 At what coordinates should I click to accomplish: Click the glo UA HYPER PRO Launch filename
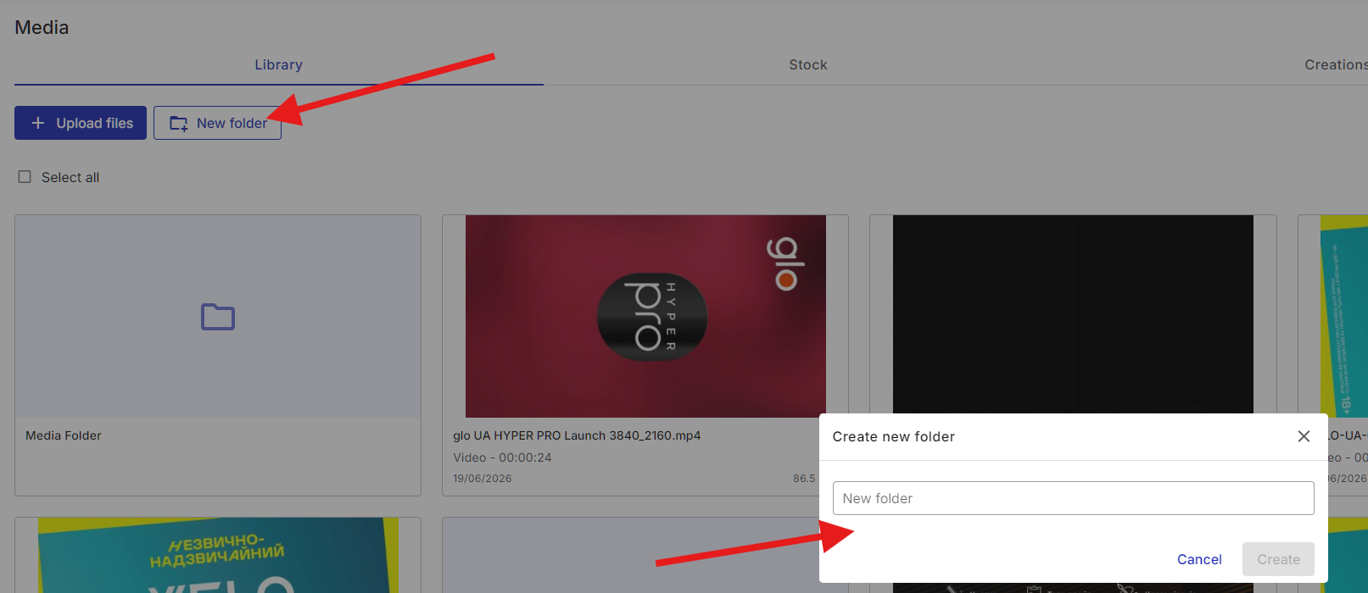click(577, 435)
